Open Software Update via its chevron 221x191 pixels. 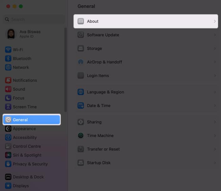215,35
